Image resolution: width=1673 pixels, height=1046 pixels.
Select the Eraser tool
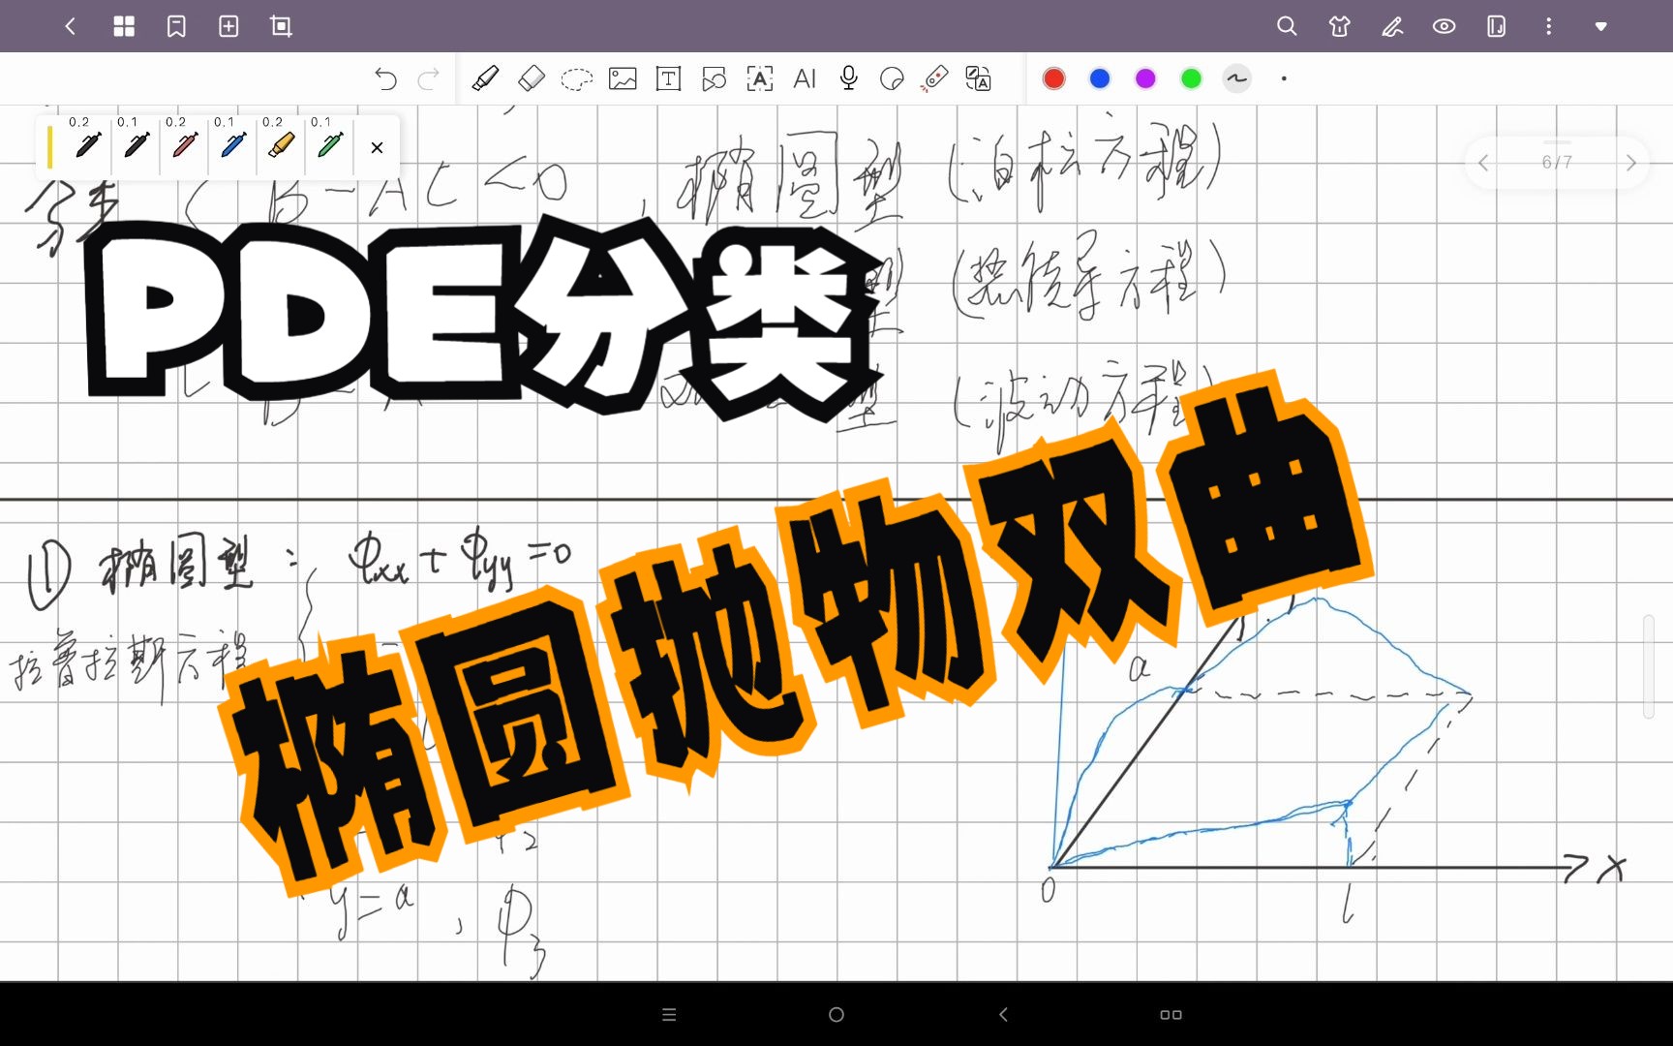tap(532, 78)
